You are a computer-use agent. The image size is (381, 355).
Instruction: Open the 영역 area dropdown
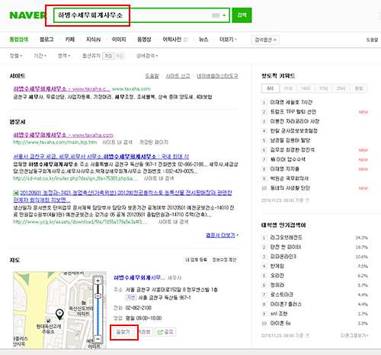[x=64, y=56]
